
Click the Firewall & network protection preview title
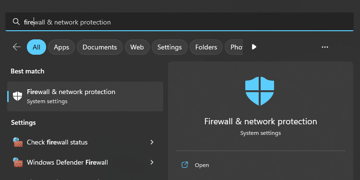pyautogui.click(x=261, y=121)
